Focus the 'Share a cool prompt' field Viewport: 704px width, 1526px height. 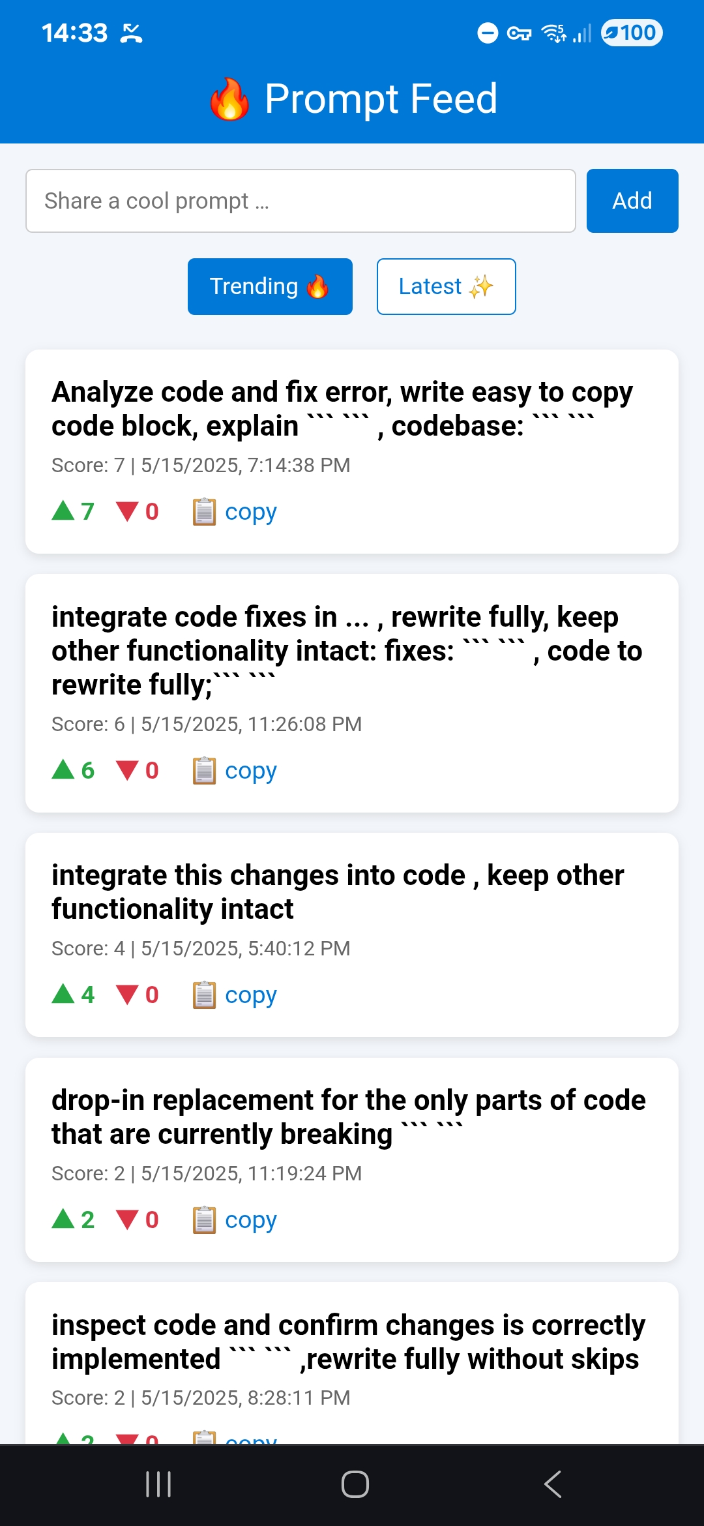click(x=301, y=201)
